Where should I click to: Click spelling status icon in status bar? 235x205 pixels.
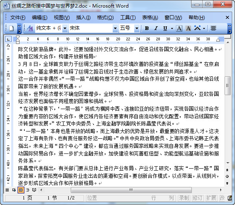click(230, 198)
